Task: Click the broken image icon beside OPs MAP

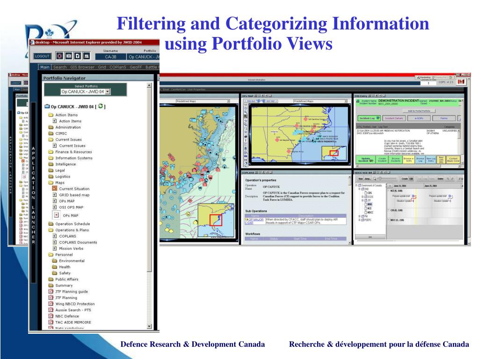Action: [57, 215]
